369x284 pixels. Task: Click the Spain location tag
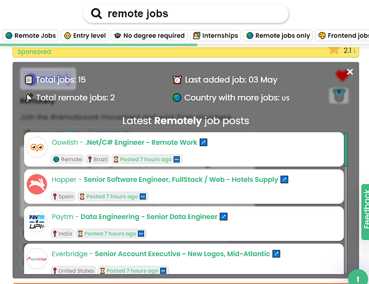[63, 197]
